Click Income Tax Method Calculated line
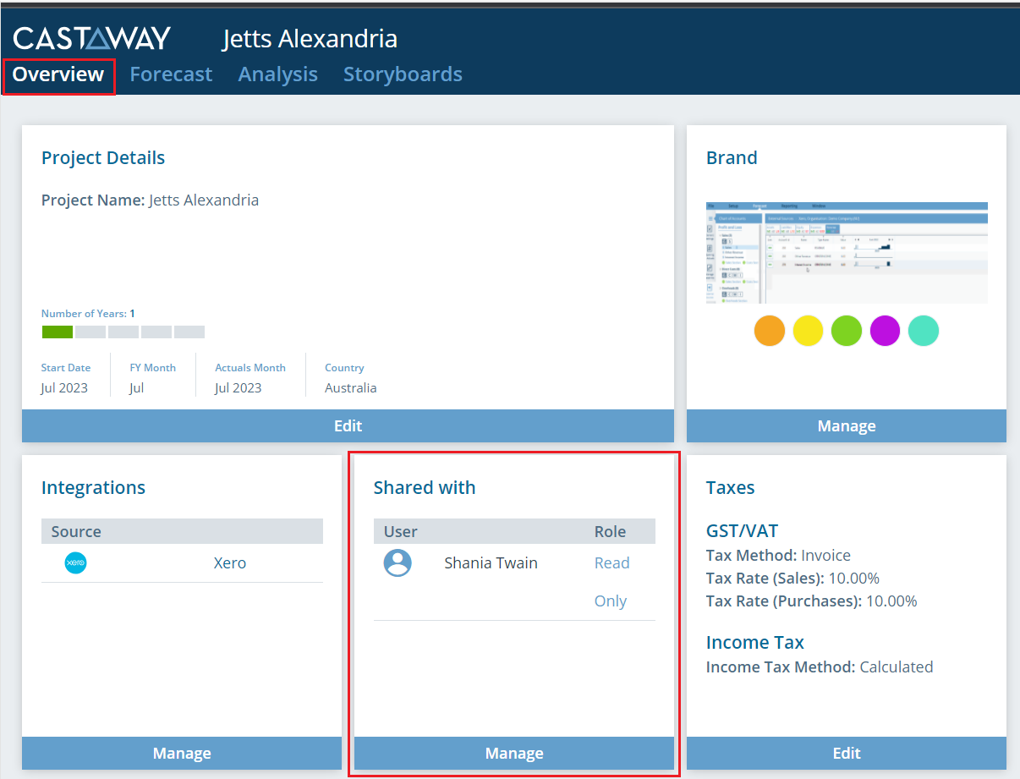 click(x=820, y=667)
